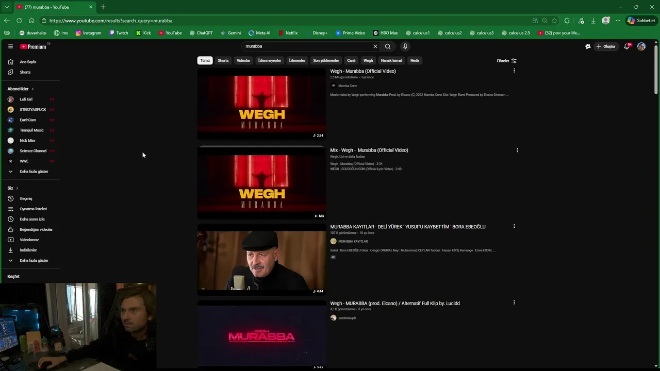Open more options for Alternatif Full Klip video

click(514, 302)
